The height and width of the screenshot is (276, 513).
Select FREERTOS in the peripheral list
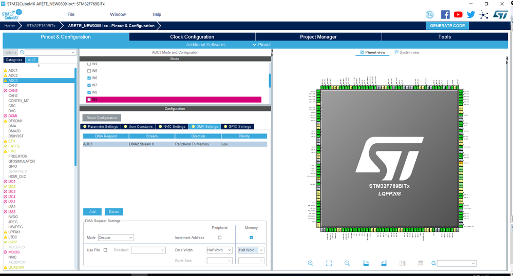(x=17, y=156)
